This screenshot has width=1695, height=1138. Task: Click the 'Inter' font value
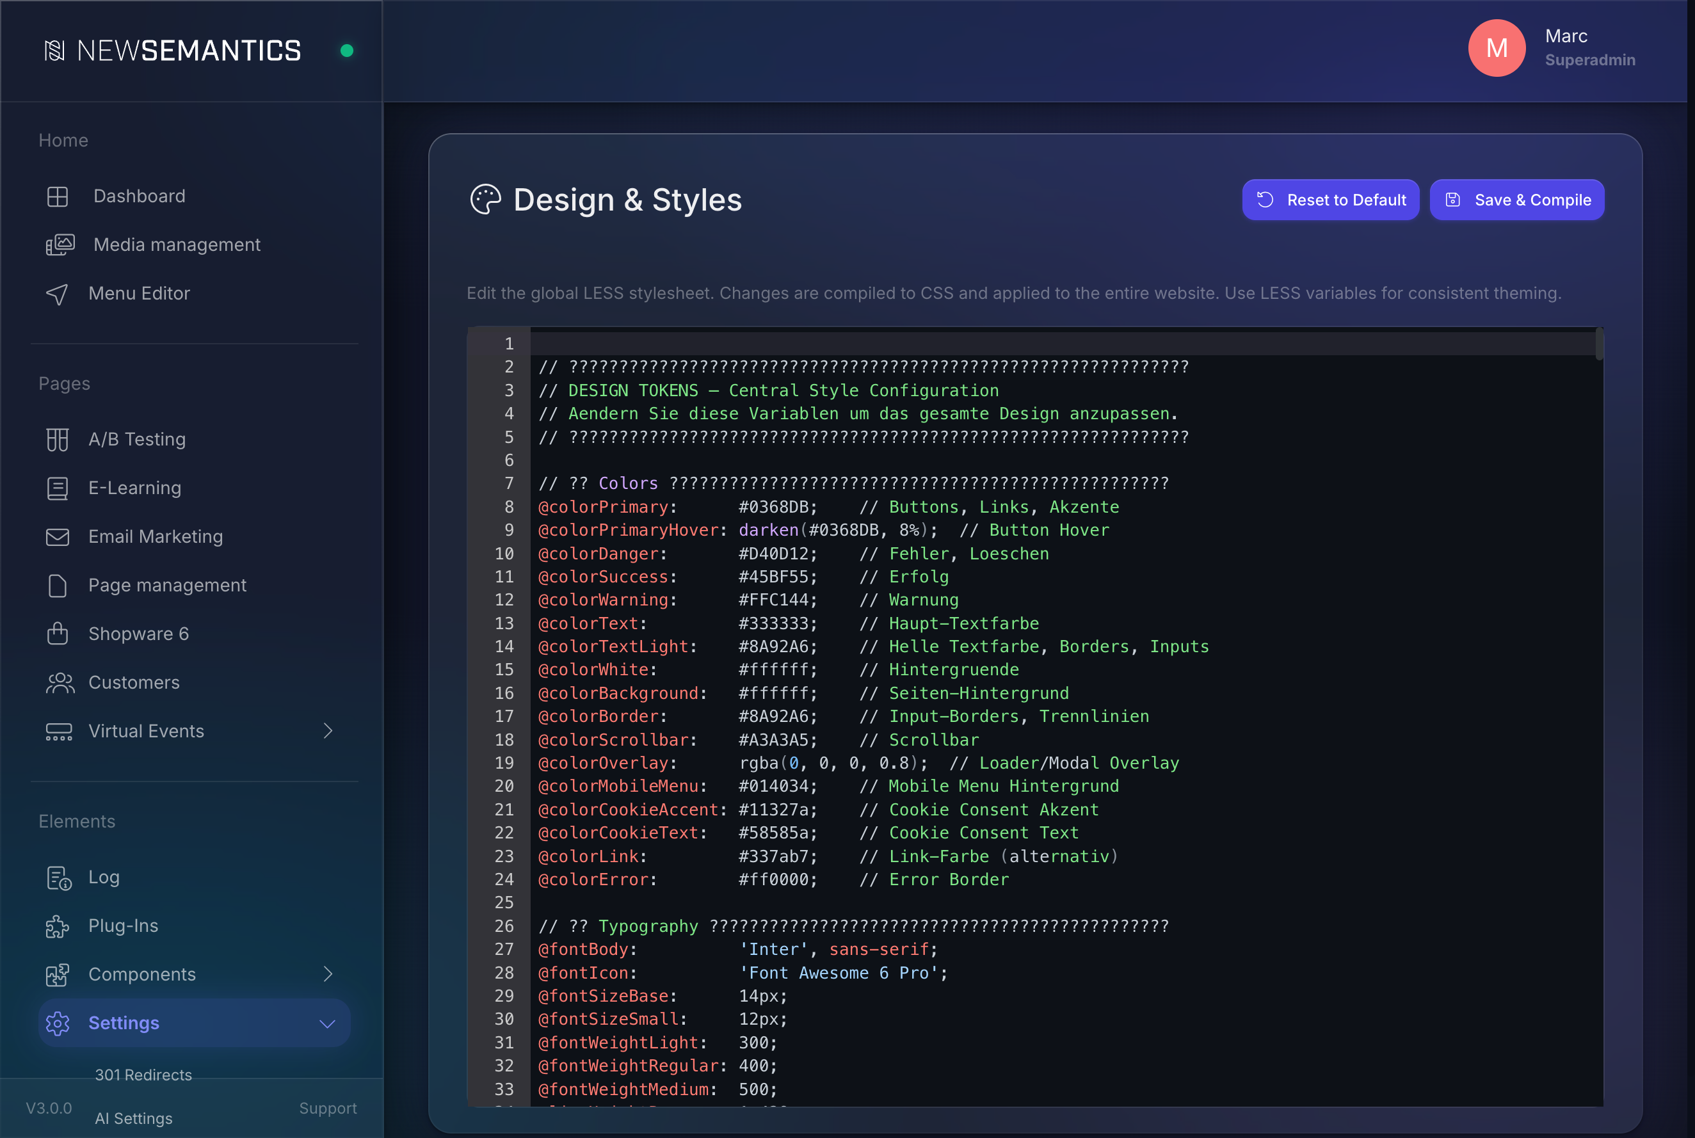tap(773, 949)
